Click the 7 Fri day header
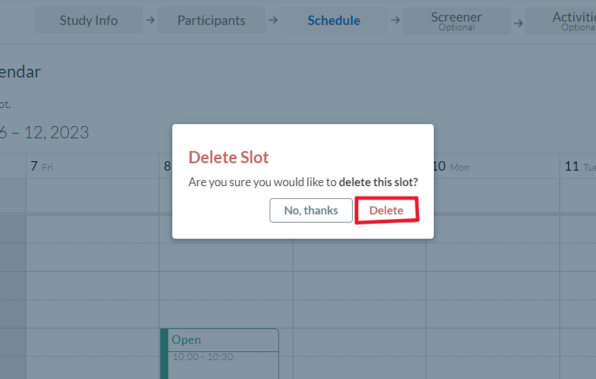Screen dimensions: 596x379 coord(42,167)
